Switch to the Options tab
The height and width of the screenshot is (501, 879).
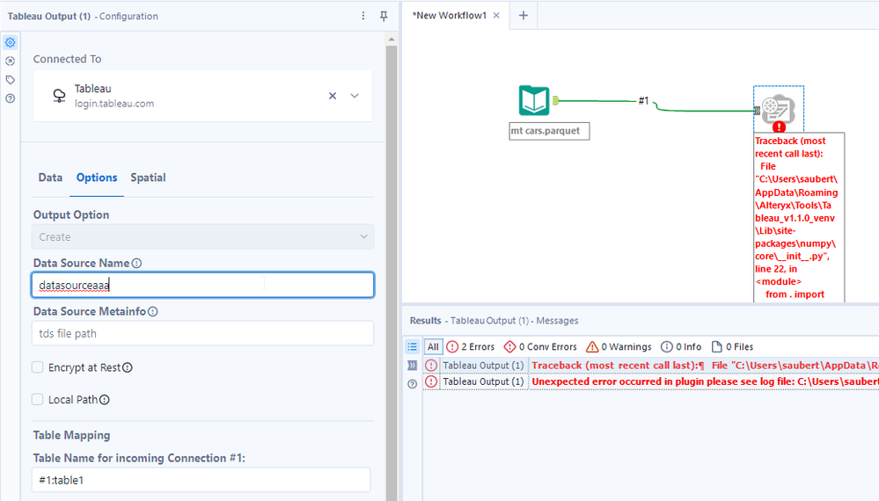point(97,178)
